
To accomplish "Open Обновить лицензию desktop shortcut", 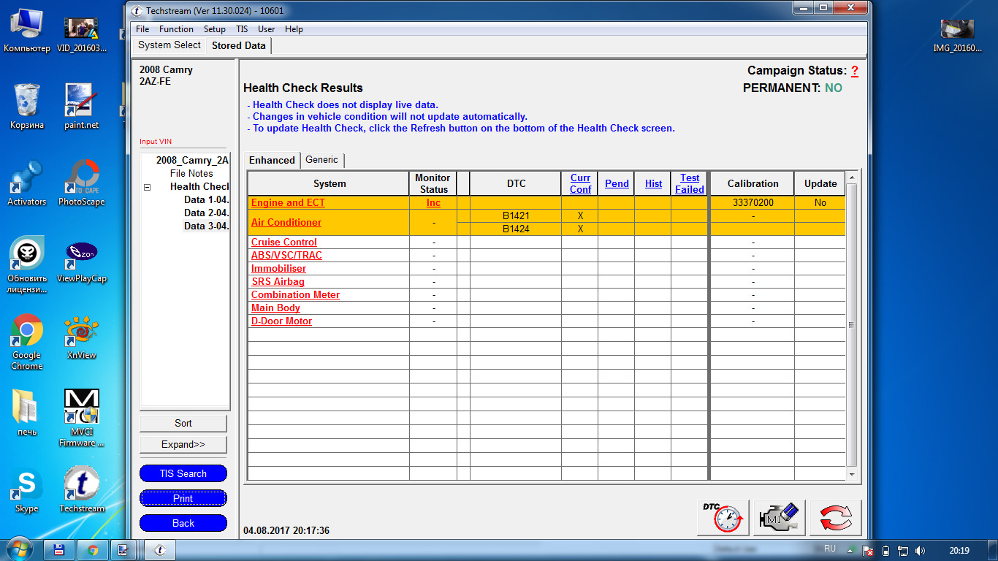I will tap(27, 265).
